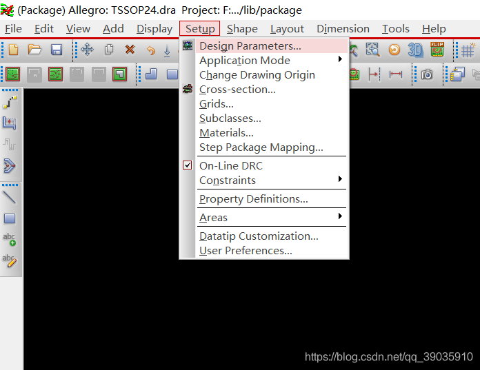
Task: Open the Tools menu
Action: point(395,29)
